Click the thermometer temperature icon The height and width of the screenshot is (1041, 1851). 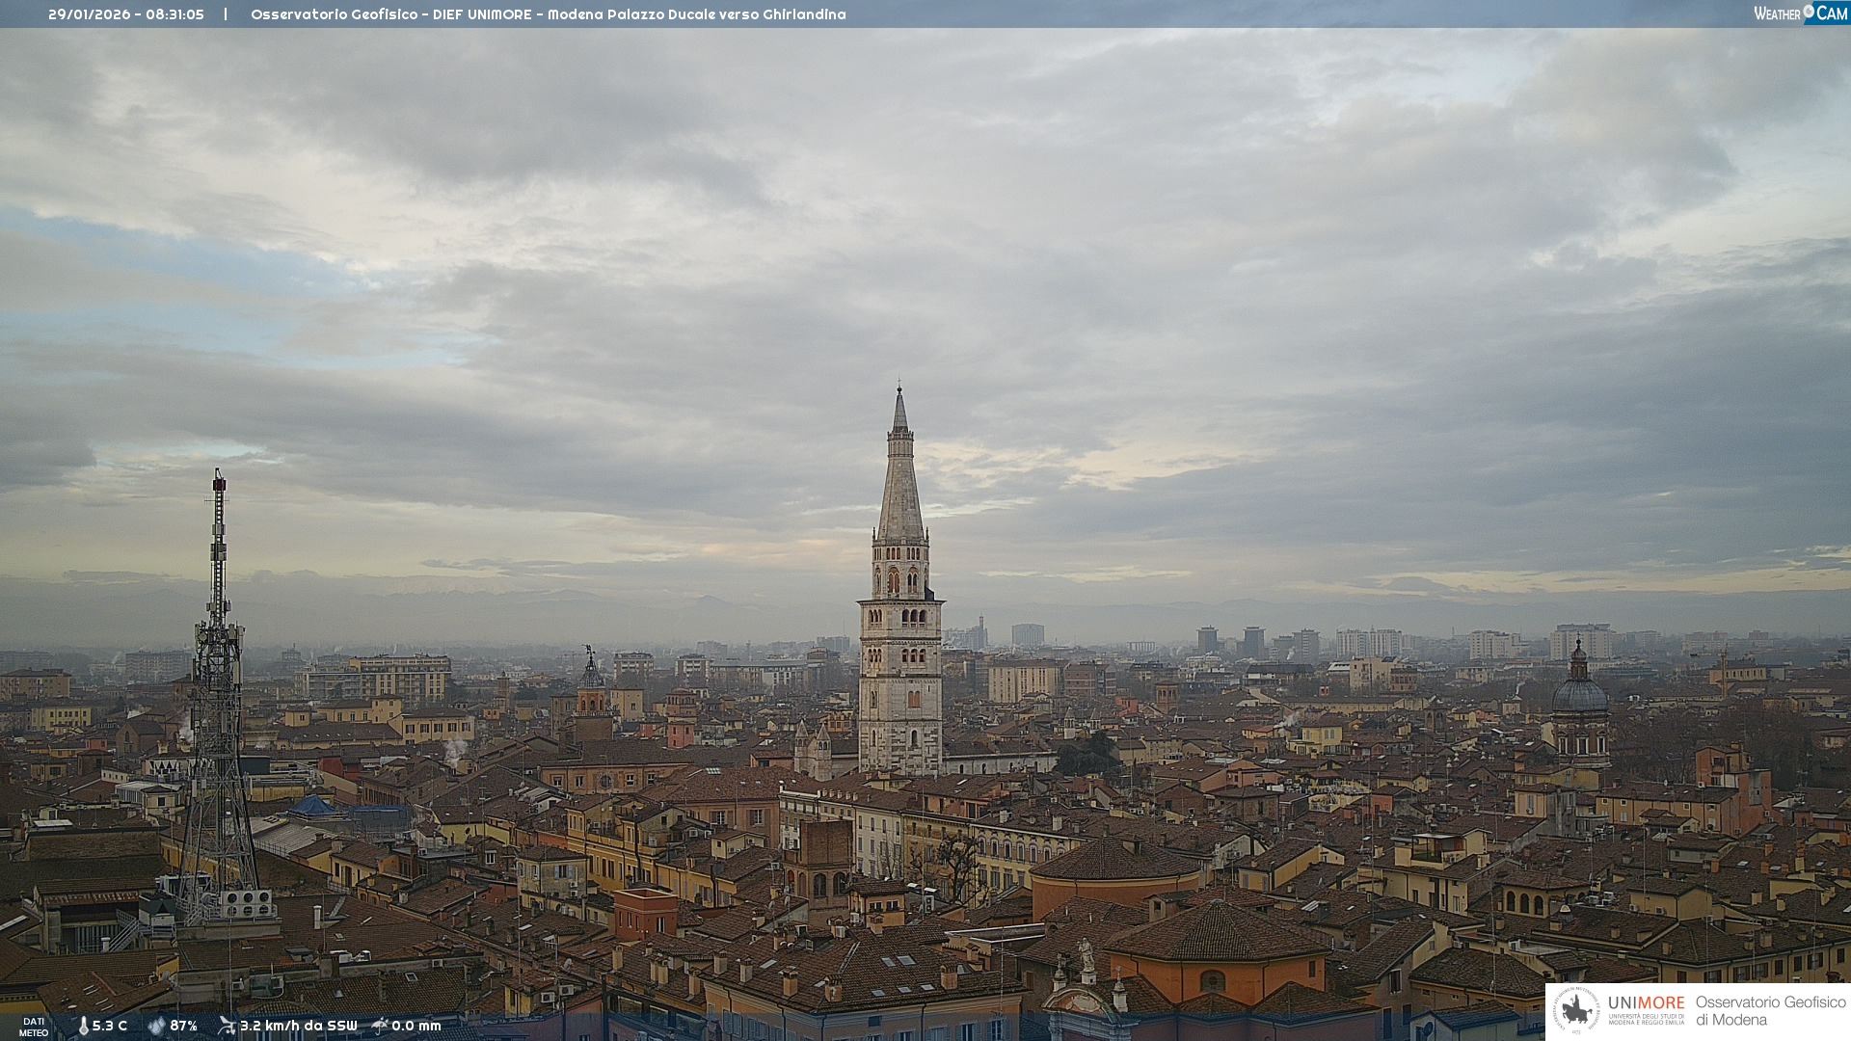click(x=83, y=1026)
